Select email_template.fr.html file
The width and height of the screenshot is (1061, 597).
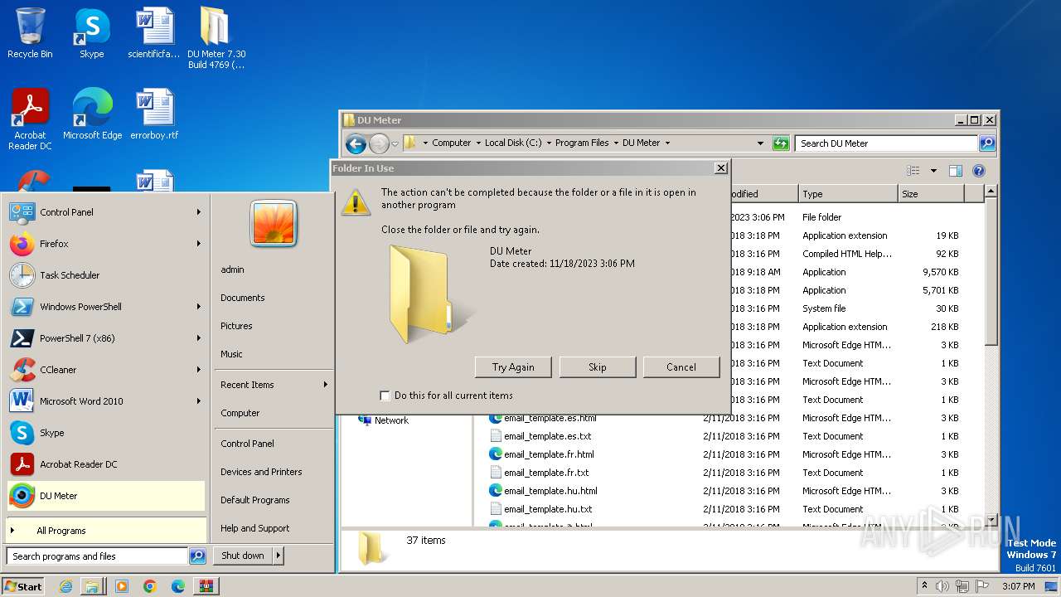(x=549, y=454)
